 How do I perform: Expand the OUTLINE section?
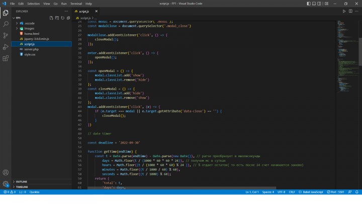coord(14,182)
